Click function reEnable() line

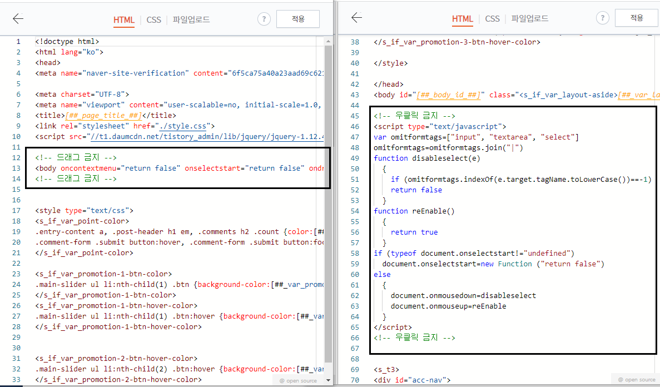pyautogui.click(x=414, y=211)
